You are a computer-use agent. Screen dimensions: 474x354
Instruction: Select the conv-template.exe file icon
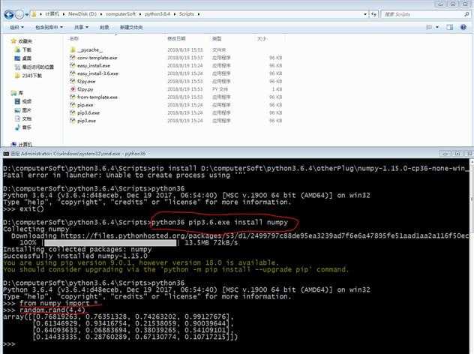pyautogui.click(x=73, y=58)
